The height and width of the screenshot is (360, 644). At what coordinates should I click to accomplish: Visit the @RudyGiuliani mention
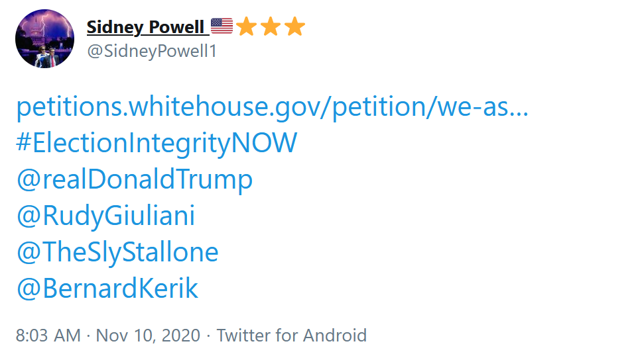[105, 216]
